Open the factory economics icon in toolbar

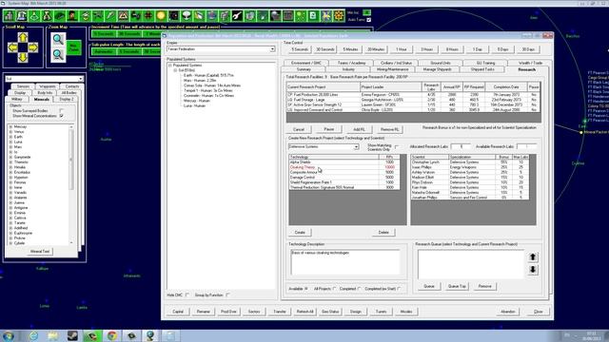point(10,16)
